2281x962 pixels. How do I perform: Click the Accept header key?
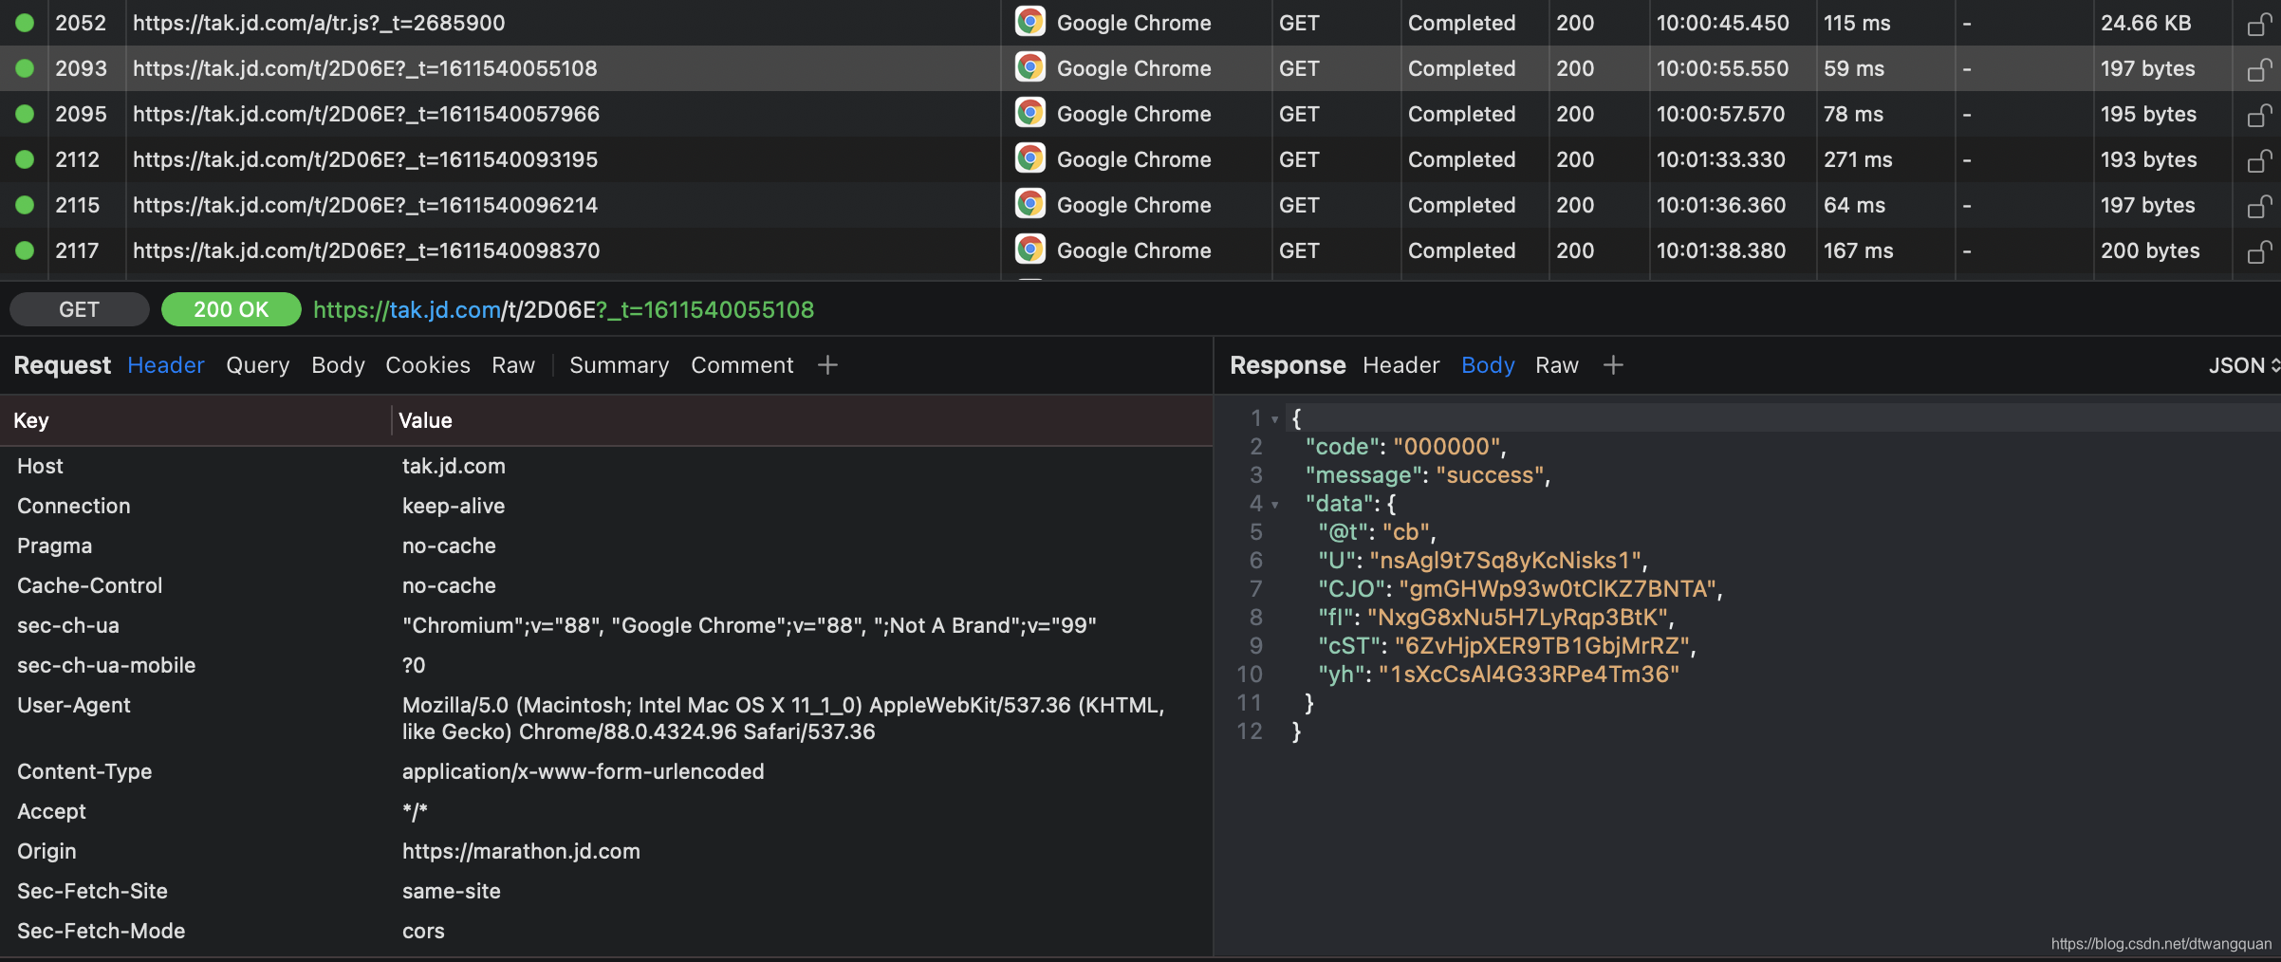[52, 811]
